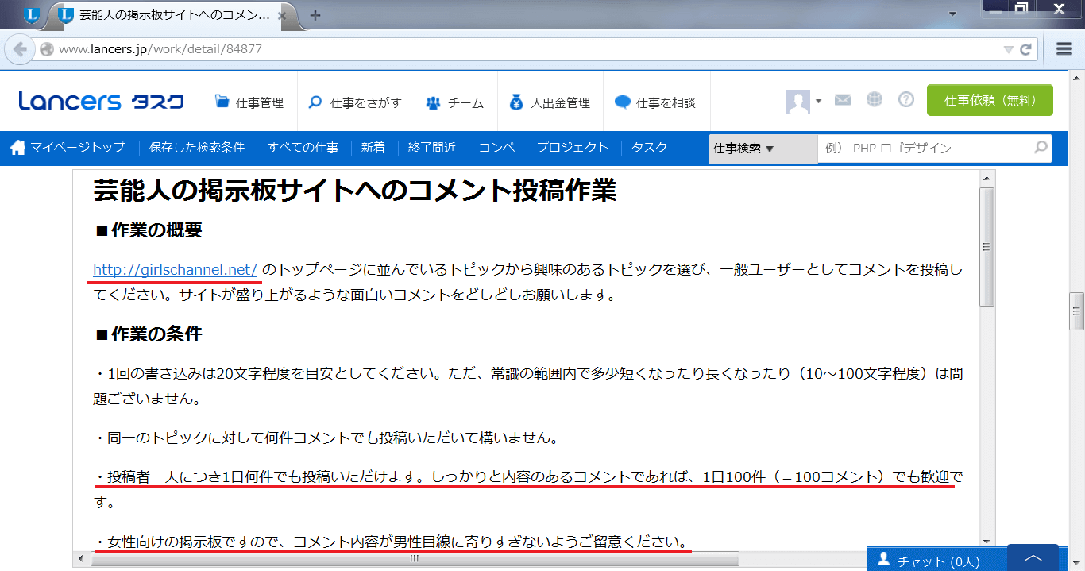This screenshot has width=1085, height=571.
Task: Click the globe icon next to the mailbox
Action: (x=874, y=99)
